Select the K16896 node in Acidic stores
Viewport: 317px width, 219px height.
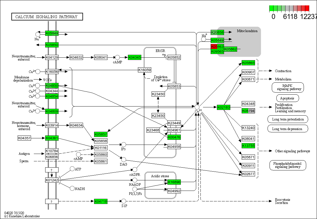pos(174,182)
